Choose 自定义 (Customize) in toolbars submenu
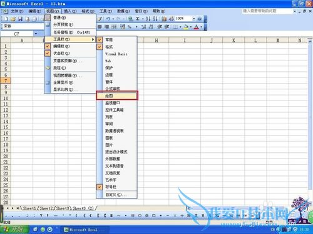Viewport: 313px width, 234px height. point(116,195)
